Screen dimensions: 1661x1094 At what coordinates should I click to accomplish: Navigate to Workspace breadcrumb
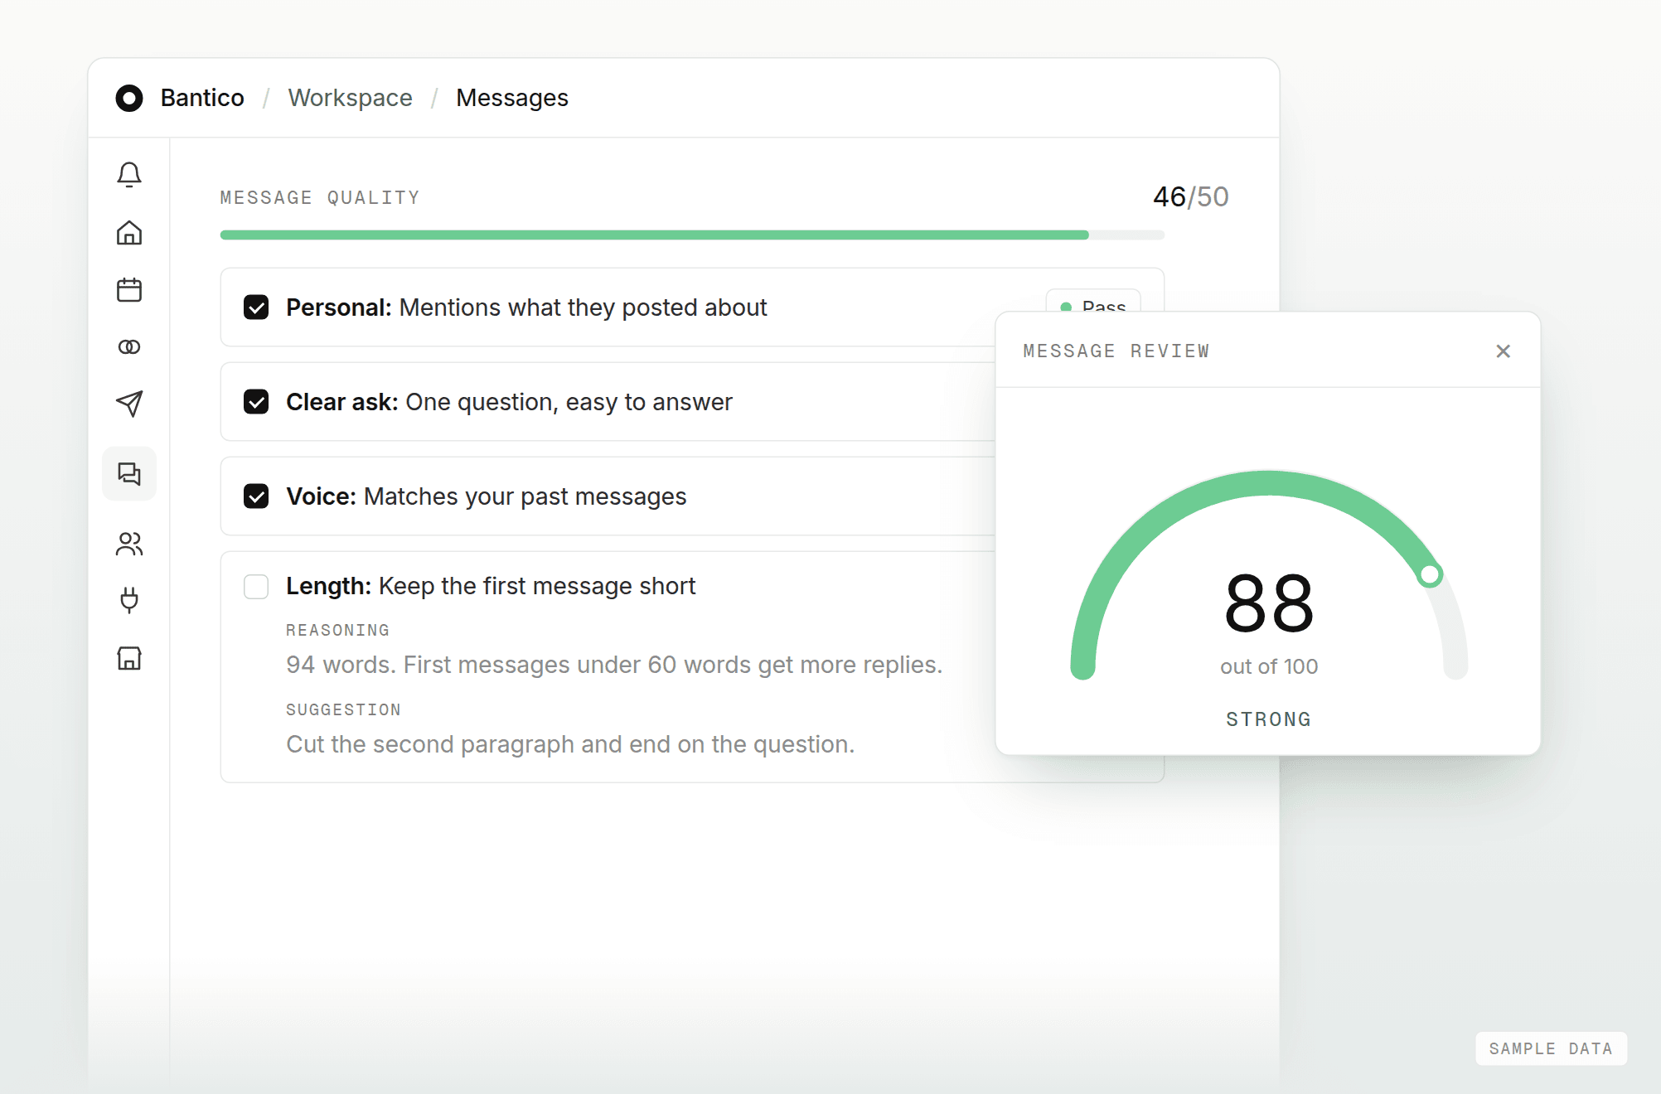[x=350, y=98]
